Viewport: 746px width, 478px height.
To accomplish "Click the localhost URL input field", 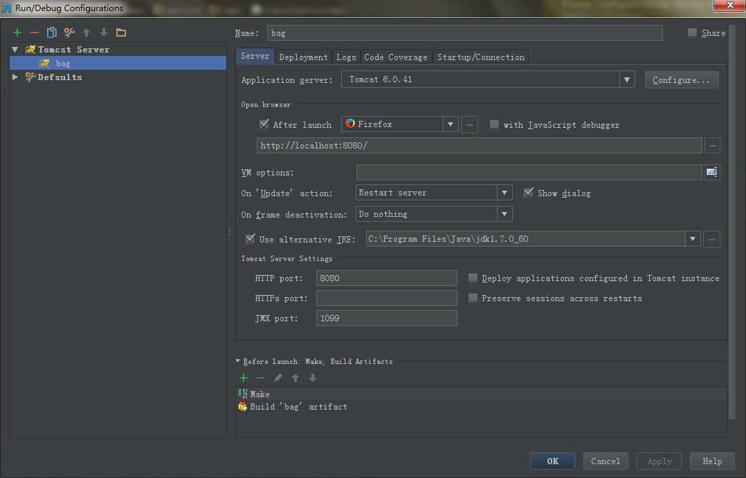I will point(479,145).
